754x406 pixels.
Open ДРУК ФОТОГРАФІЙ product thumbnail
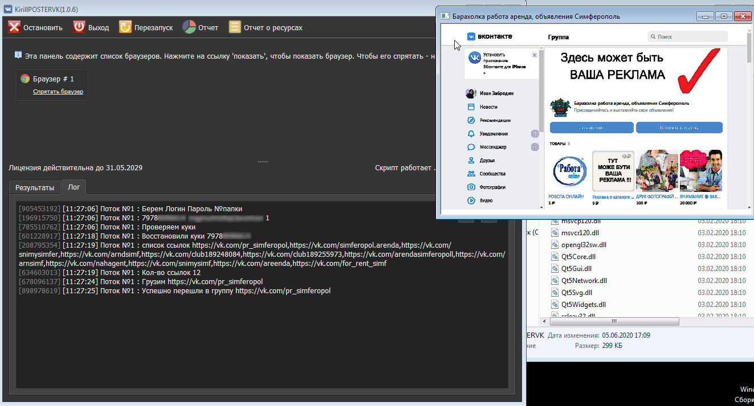(x=657, y=170)
